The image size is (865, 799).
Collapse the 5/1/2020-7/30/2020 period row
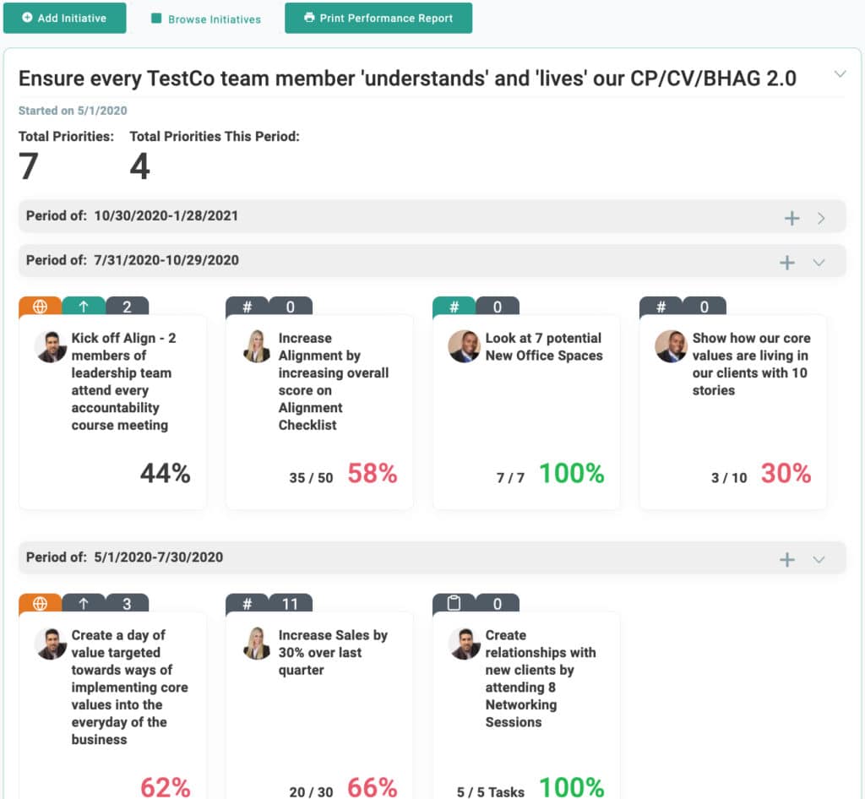[x=816, y=559]
